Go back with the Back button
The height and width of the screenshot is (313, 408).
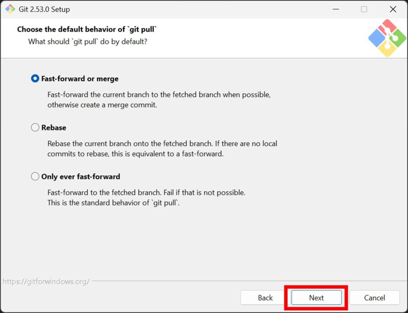265,298
